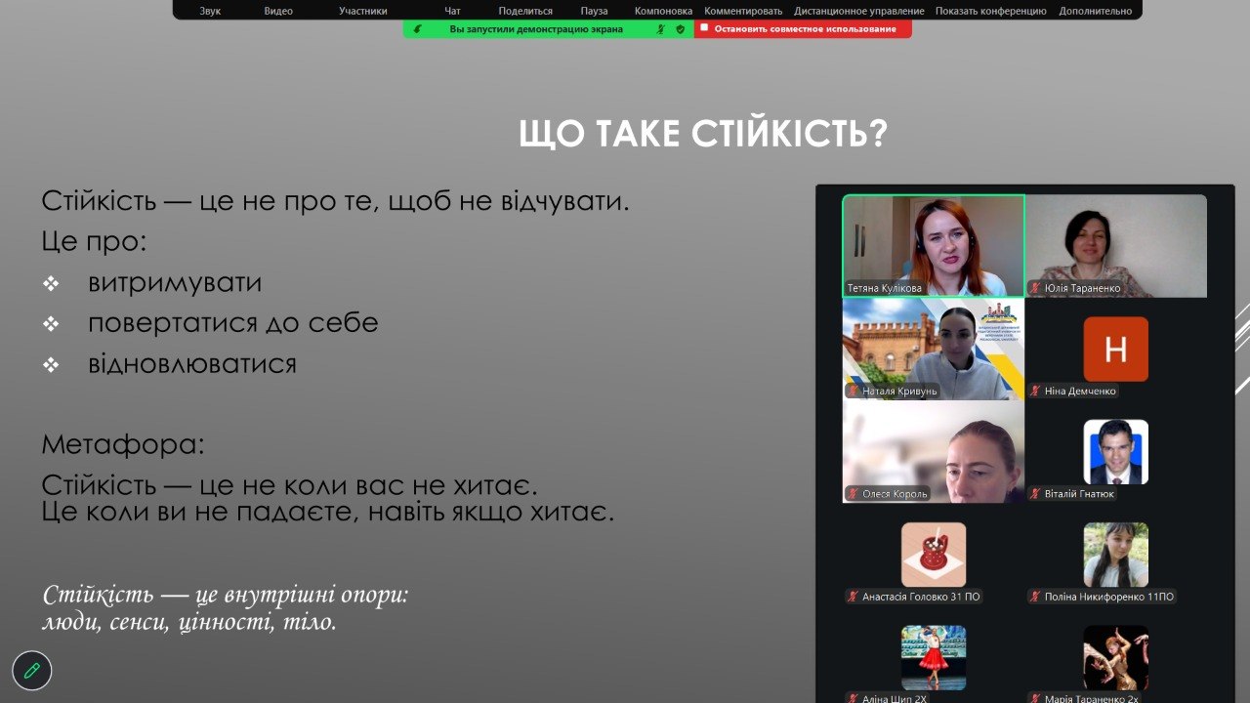Screen dimensions: 1250x703
Task: Open the Видео toolbar item
Action: pos(278,11)
